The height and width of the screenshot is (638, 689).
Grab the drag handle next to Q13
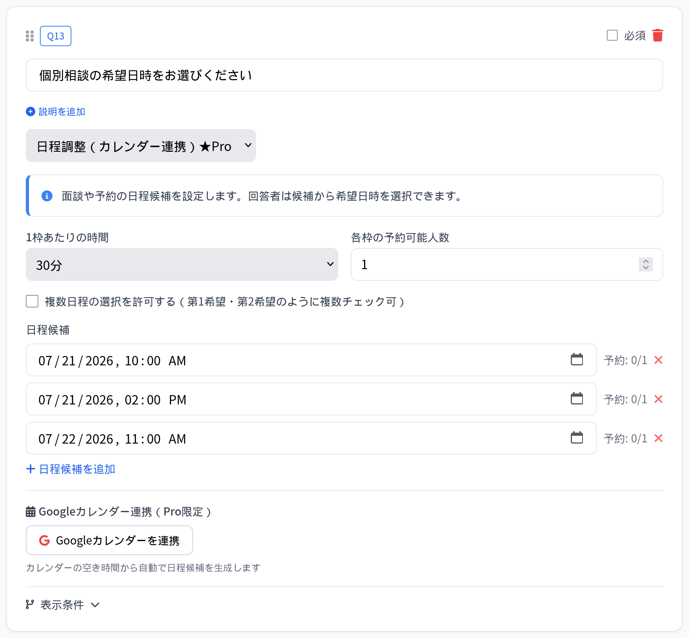(x=30, y=36)
